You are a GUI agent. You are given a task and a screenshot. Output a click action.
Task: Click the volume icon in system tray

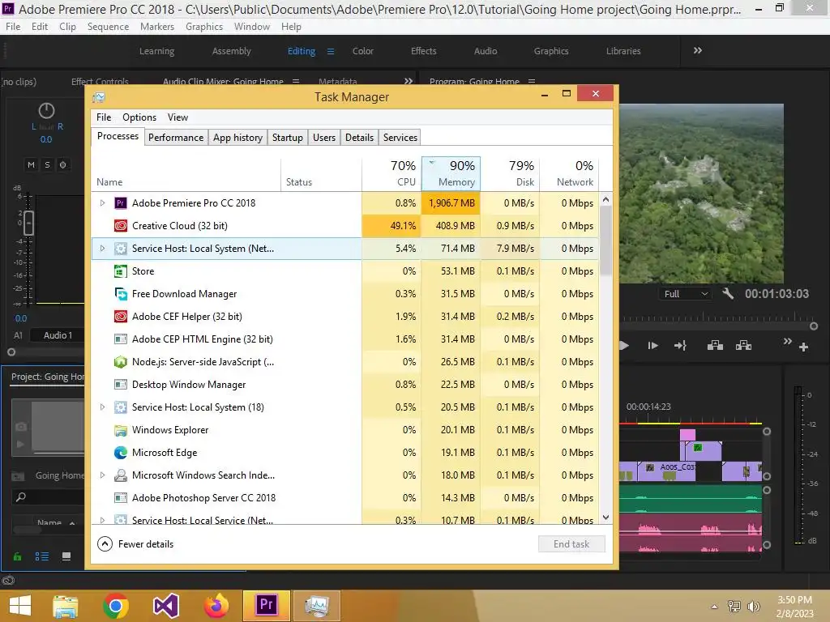pos(753,606)
